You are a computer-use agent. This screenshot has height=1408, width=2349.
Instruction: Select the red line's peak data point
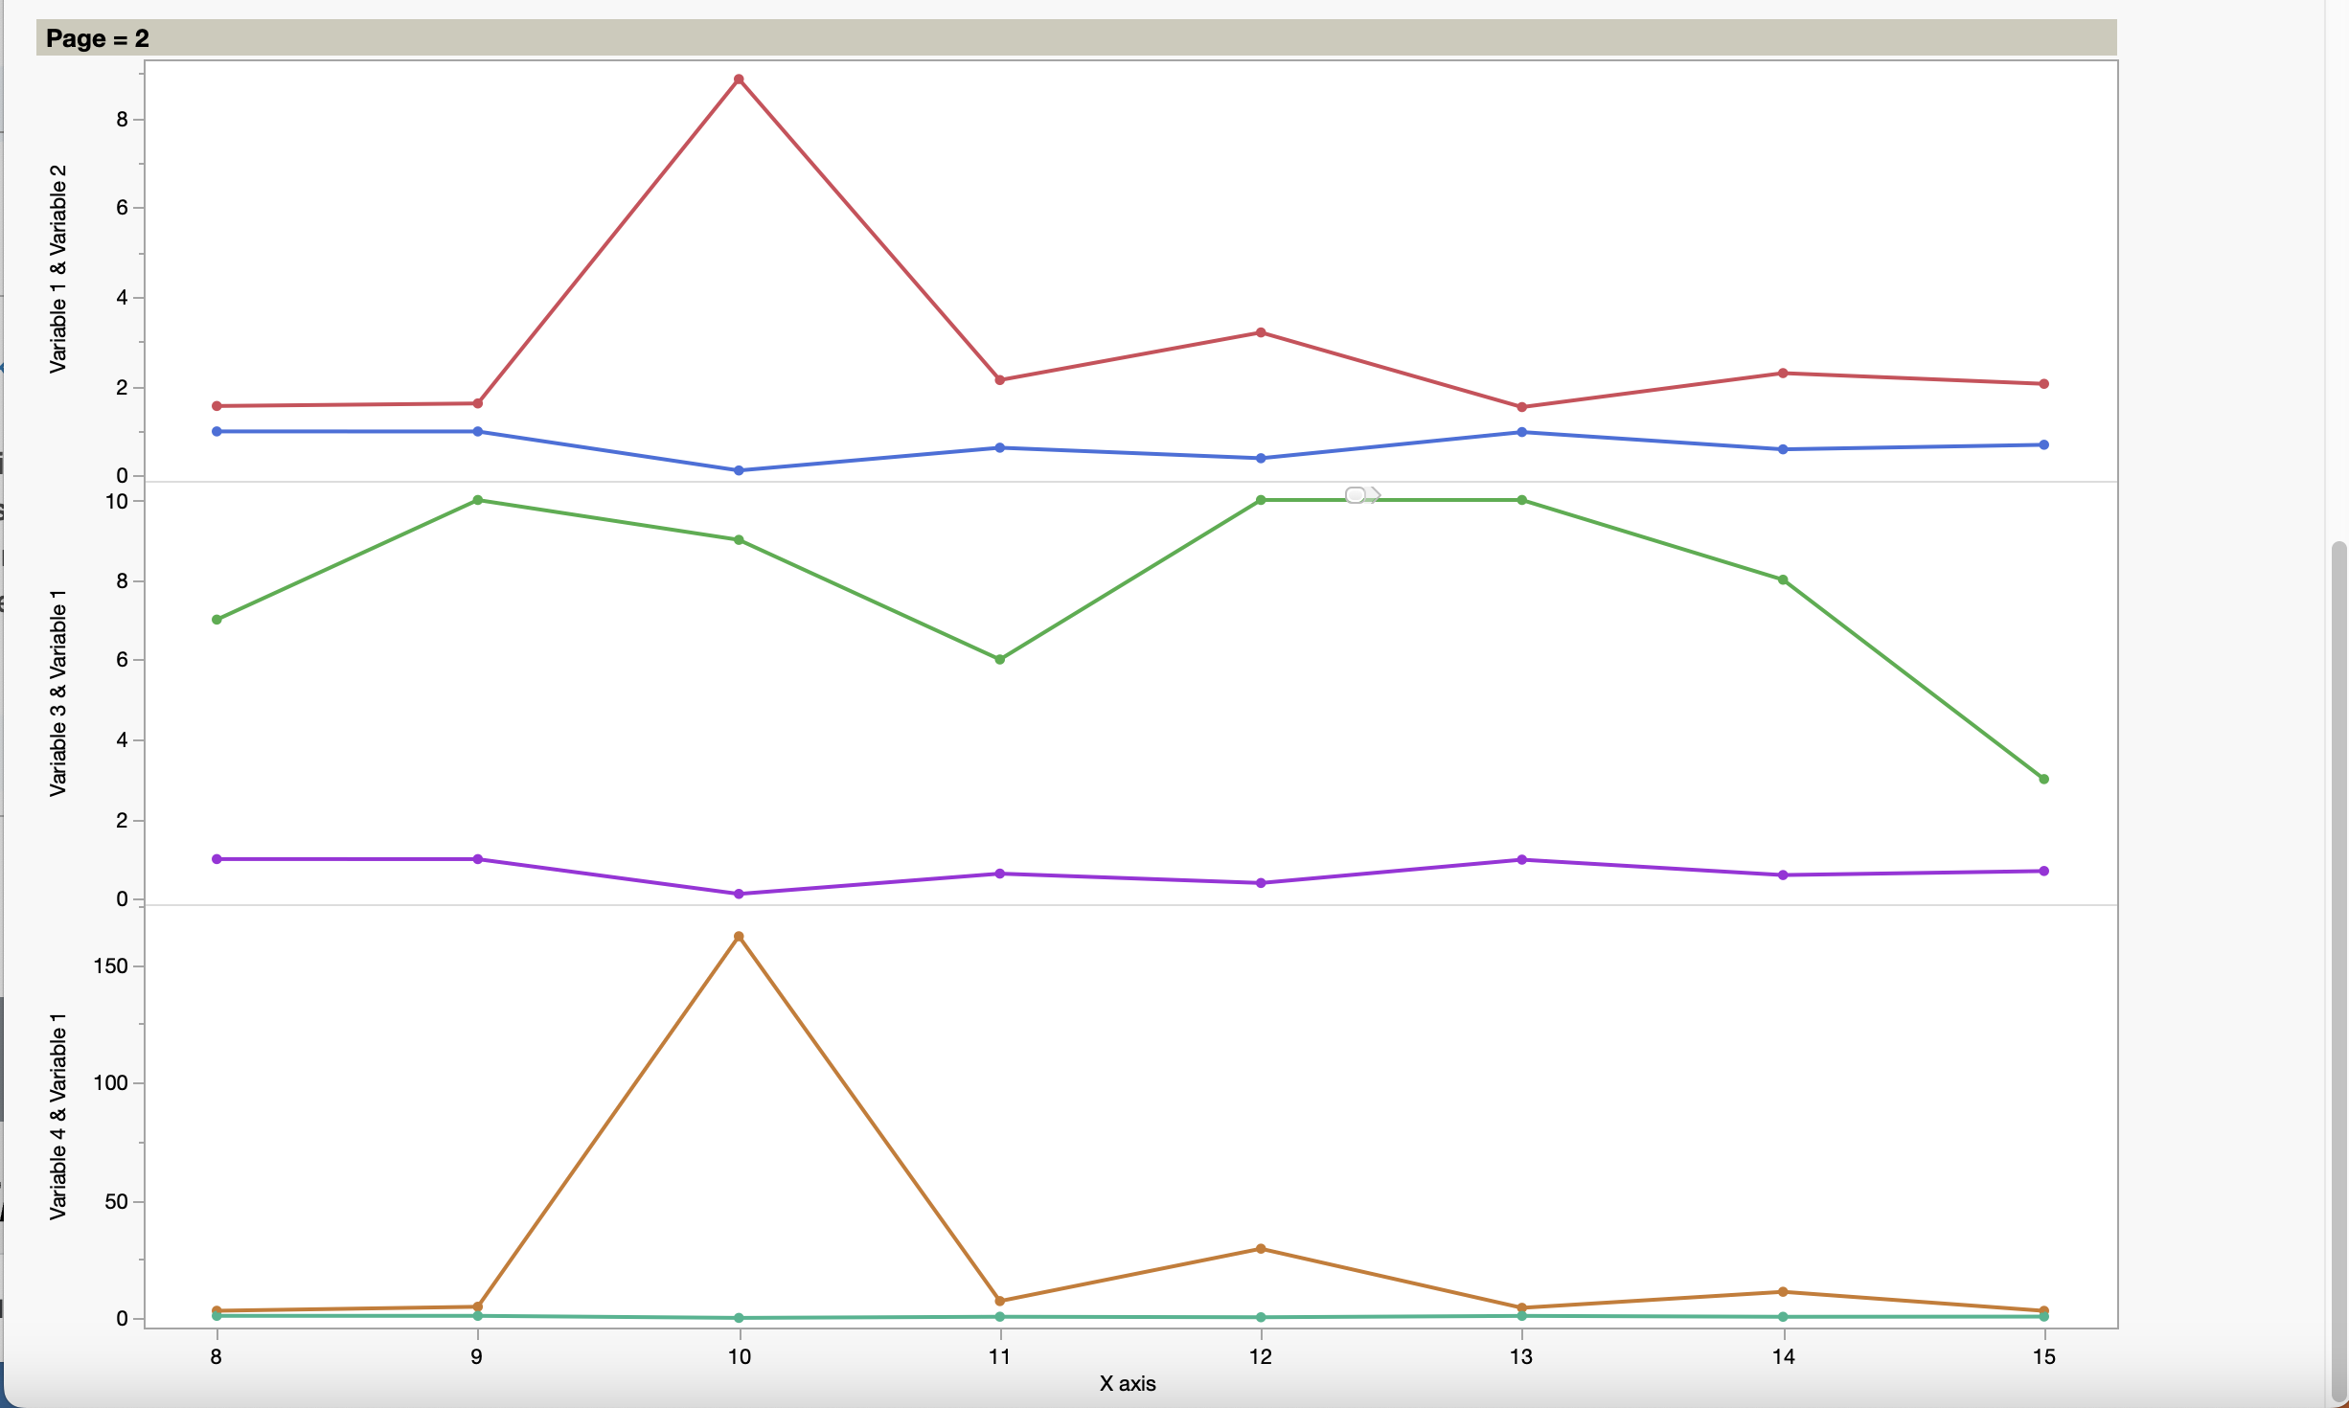coord(739,79)
